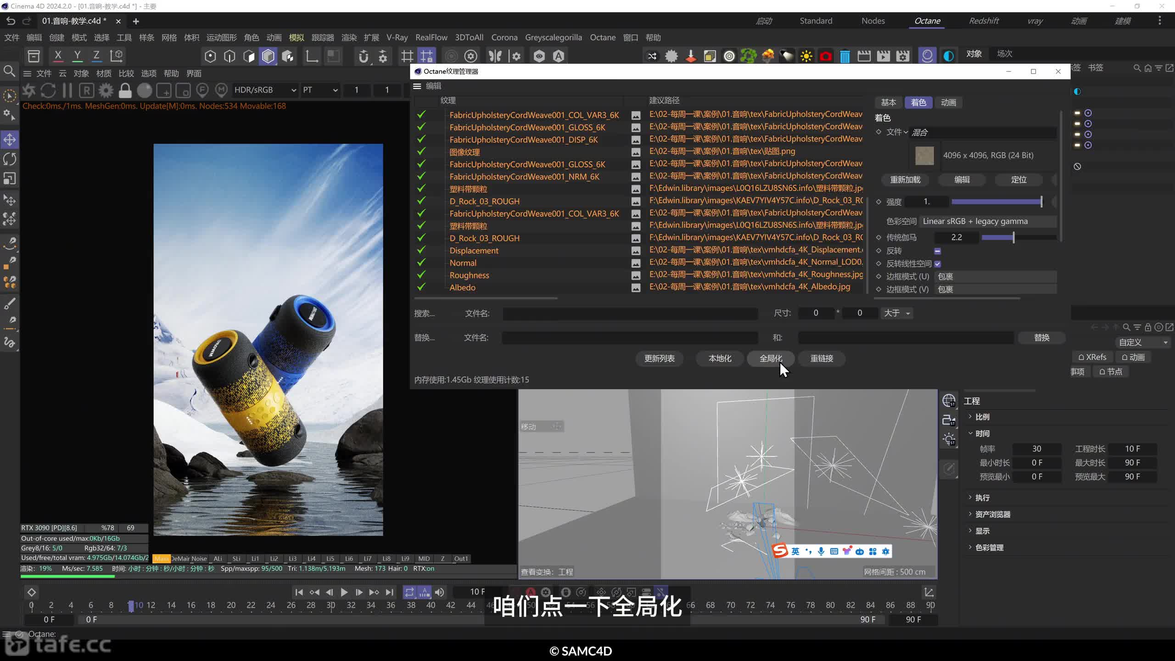Click the 重新加载 button

[x=905, y=180]
